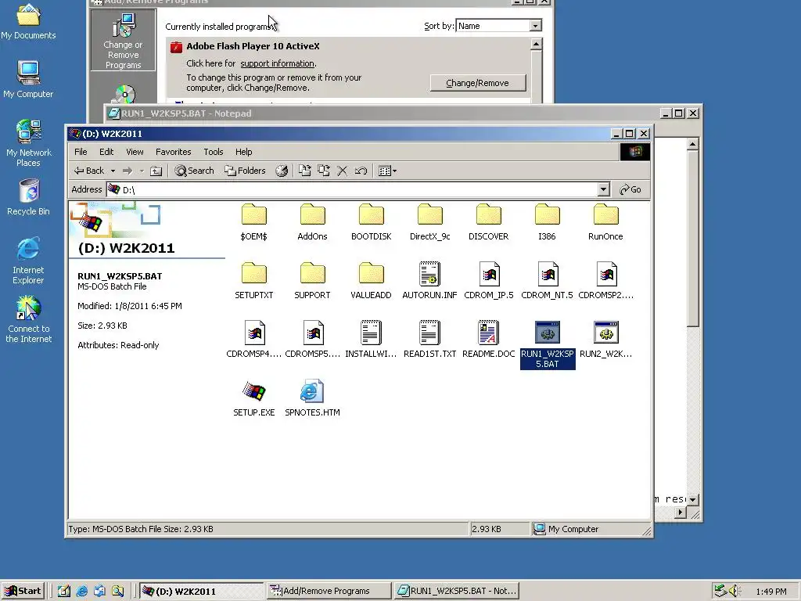
Task: Click Notepad vertical scrollbar down arrow
Action: [x=693, y=499]
